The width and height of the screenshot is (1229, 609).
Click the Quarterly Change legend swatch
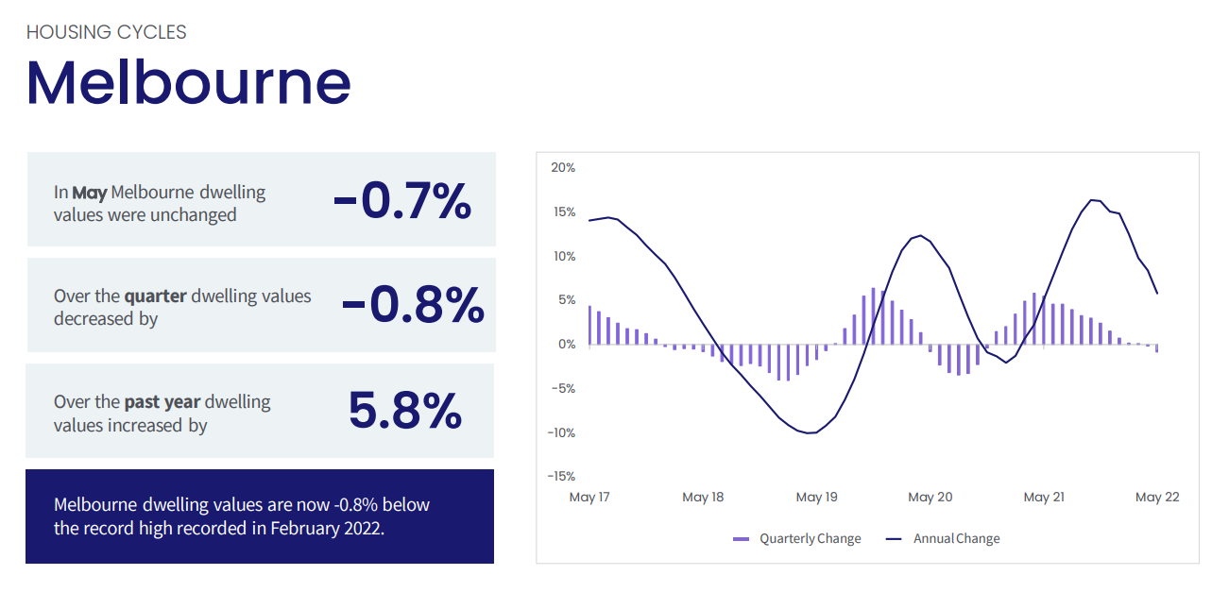pyautogui.click(x=741, y=539)
